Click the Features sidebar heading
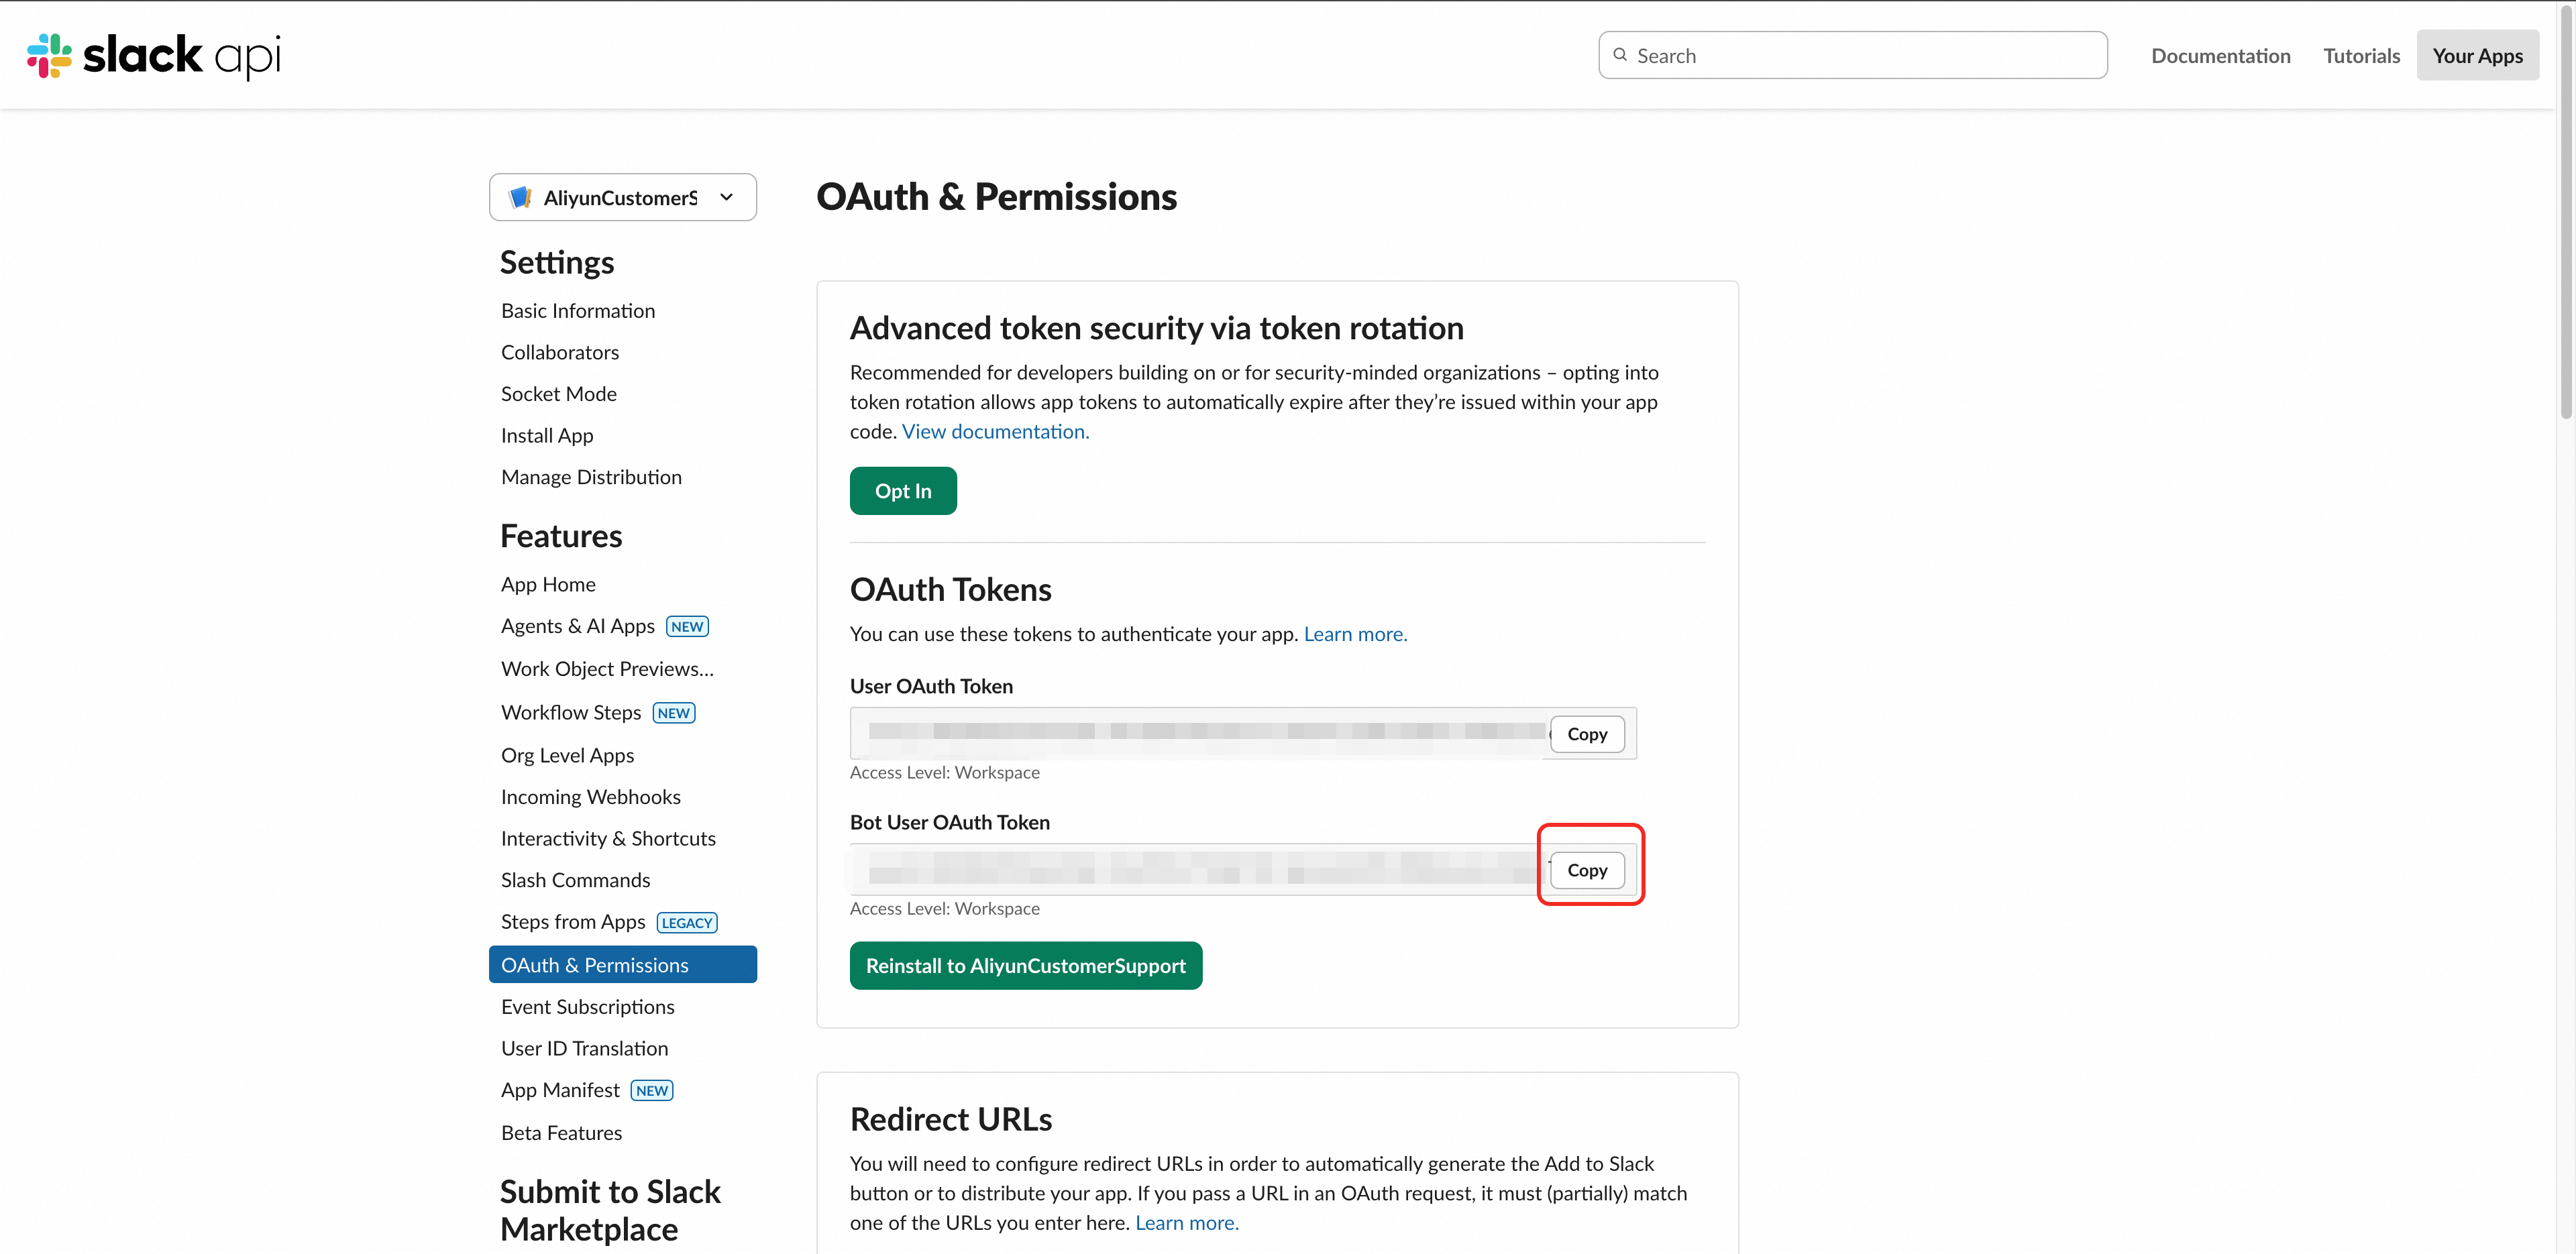2576x1254 pixels. click(x=561, y=535)
